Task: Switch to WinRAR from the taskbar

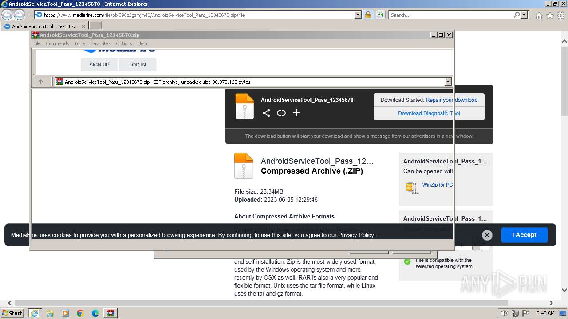Action: tap(110, 313)
